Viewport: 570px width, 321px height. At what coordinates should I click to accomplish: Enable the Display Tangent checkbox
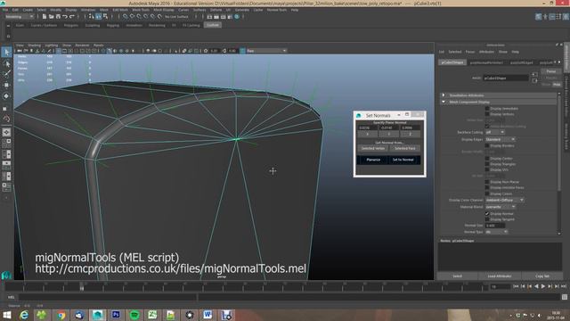point(487,219)
